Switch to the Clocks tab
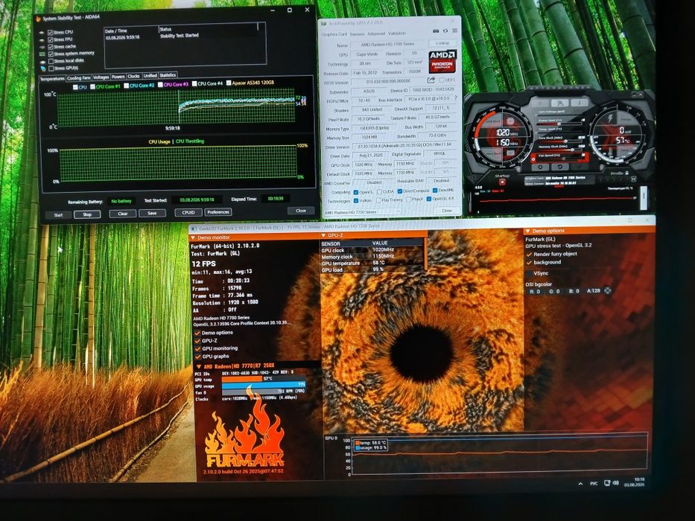The height and width of the screenshot is (521, 695). coord(133,76)
